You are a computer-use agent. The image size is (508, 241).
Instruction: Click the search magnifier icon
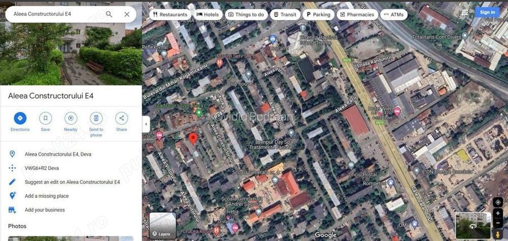(109, 14)
